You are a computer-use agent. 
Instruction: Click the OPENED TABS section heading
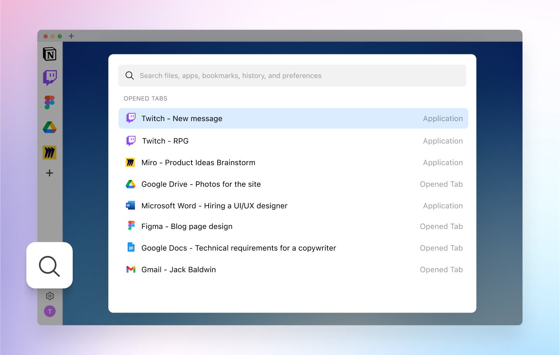click(x=145, y=99)
